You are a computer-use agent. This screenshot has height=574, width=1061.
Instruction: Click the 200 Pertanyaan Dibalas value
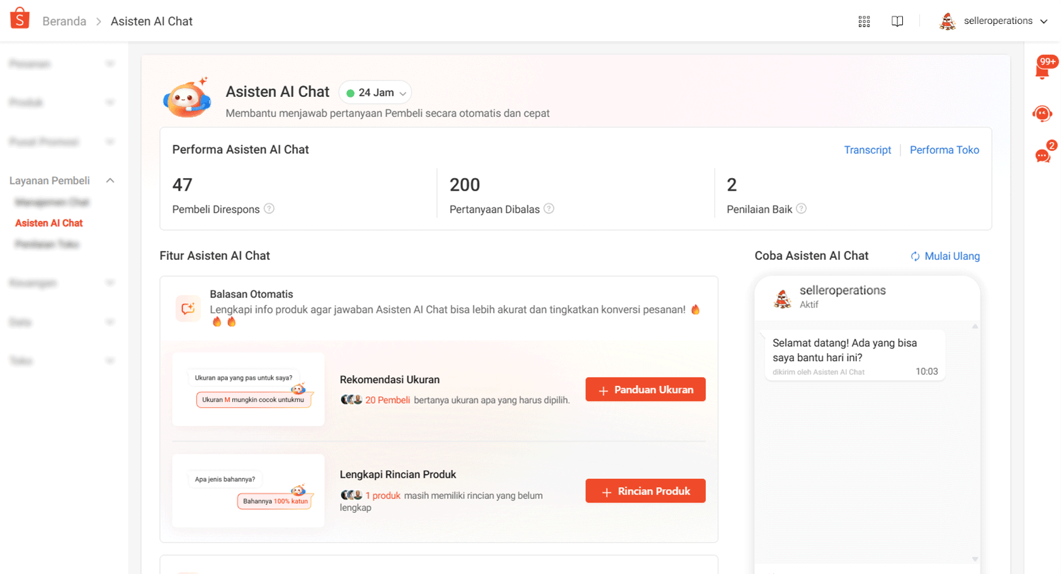465,184
